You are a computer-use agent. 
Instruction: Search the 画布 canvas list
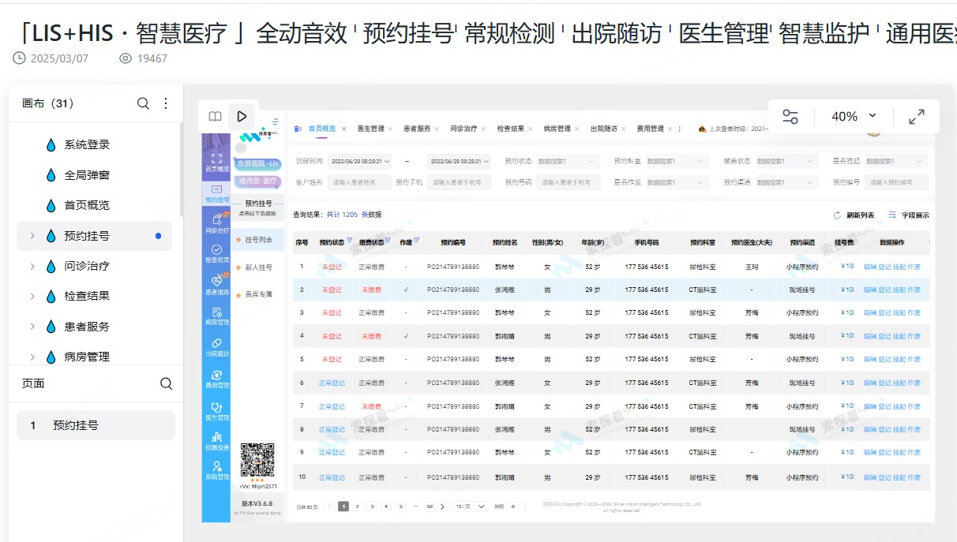coord(143,103)
